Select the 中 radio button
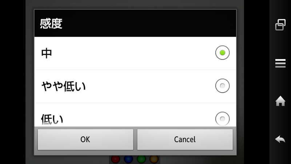291x164 pixels. pyautogui.click(x=222, y=52)
